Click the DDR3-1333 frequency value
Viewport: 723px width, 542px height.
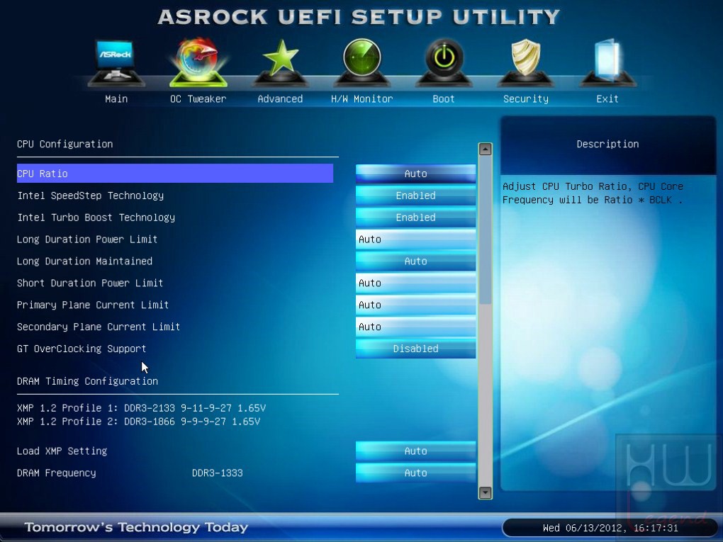(217, 473)
